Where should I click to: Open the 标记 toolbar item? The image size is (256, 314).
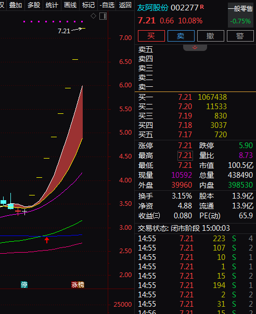pyautogui.click(x=88, y=5)
